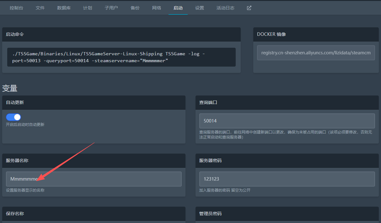The height and width of the screenshot is (223, 381).
Task: Open the 文件 tab
Action: pos(40,8)
